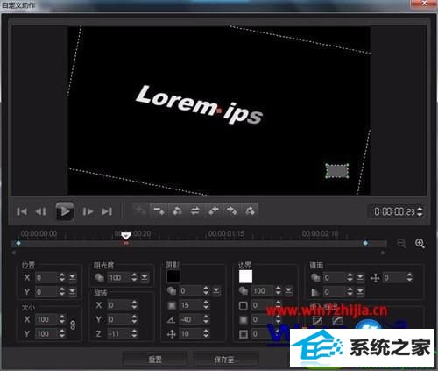438x371 pixels.
Task: Click the opacity field showing 100
Action: coord(119,277)
